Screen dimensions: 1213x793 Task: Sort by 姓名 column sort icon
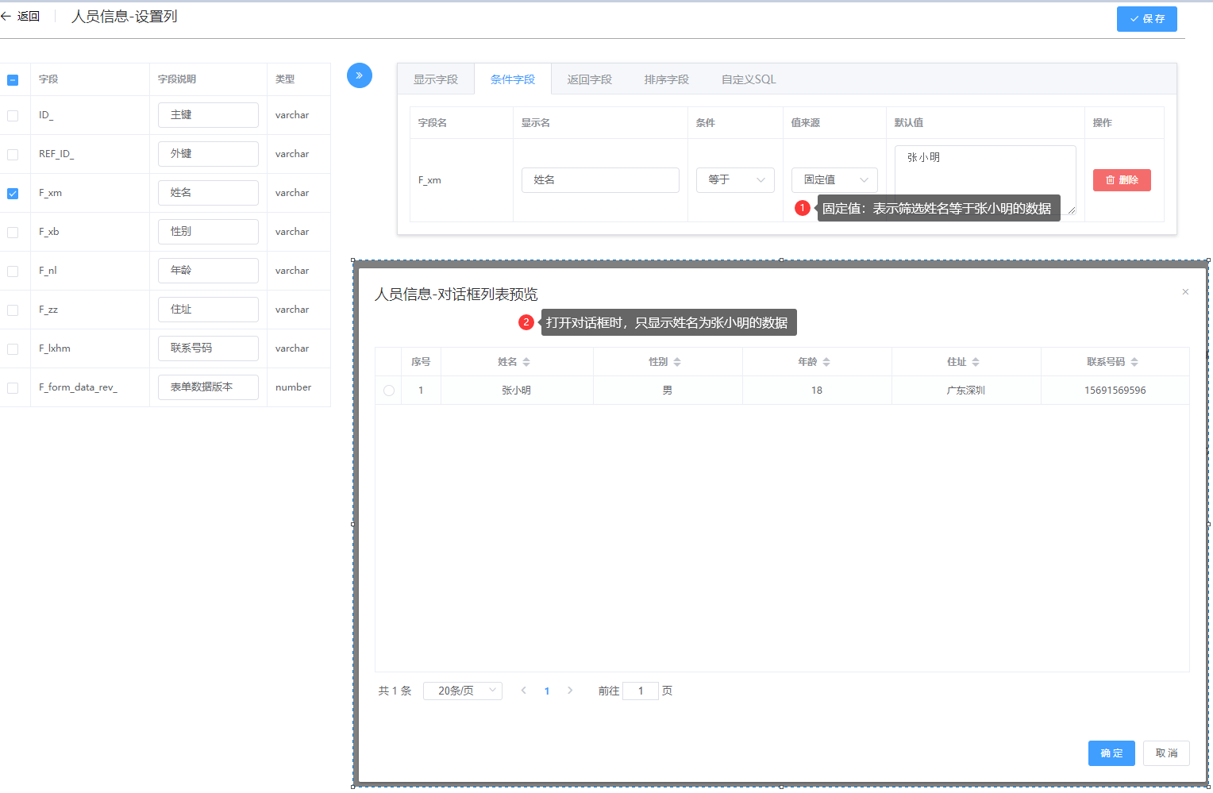click(526, 362)
